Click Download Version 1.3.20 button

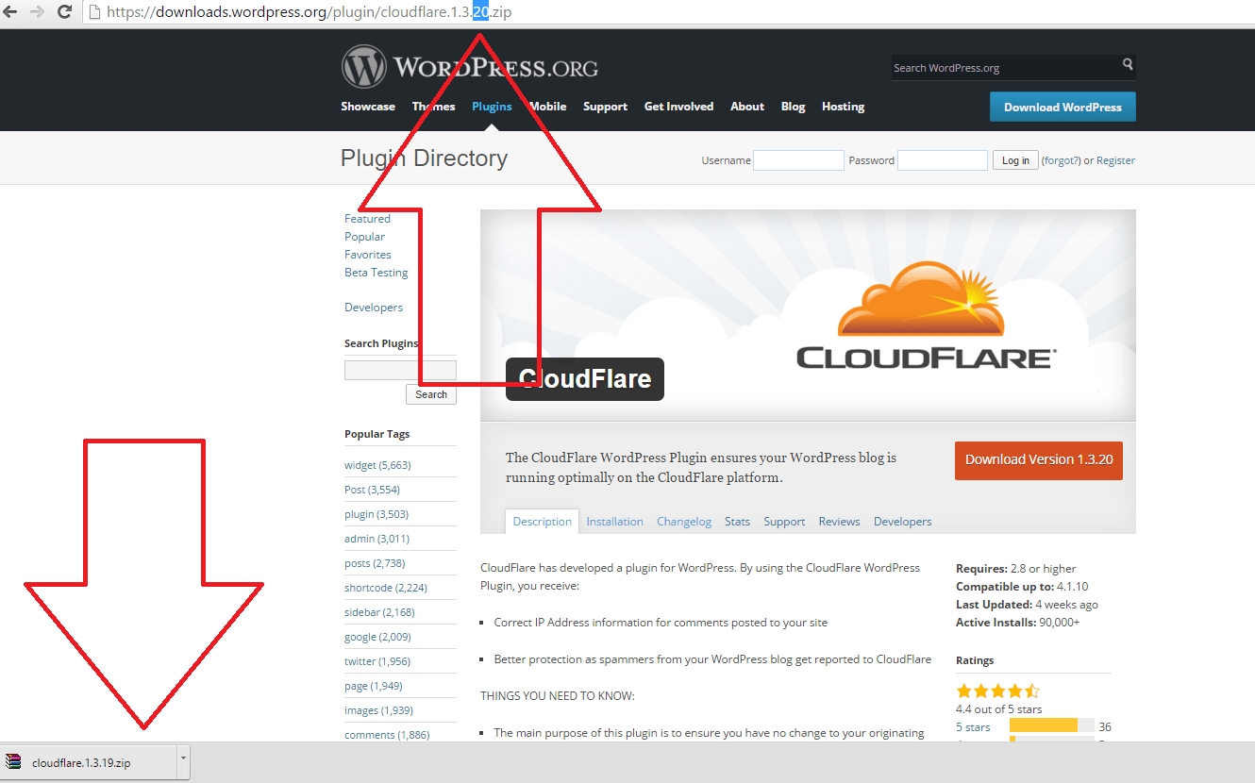pos(1039,460)
